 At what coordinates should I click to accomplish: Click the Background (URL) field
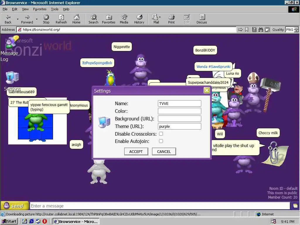(180, 119)
